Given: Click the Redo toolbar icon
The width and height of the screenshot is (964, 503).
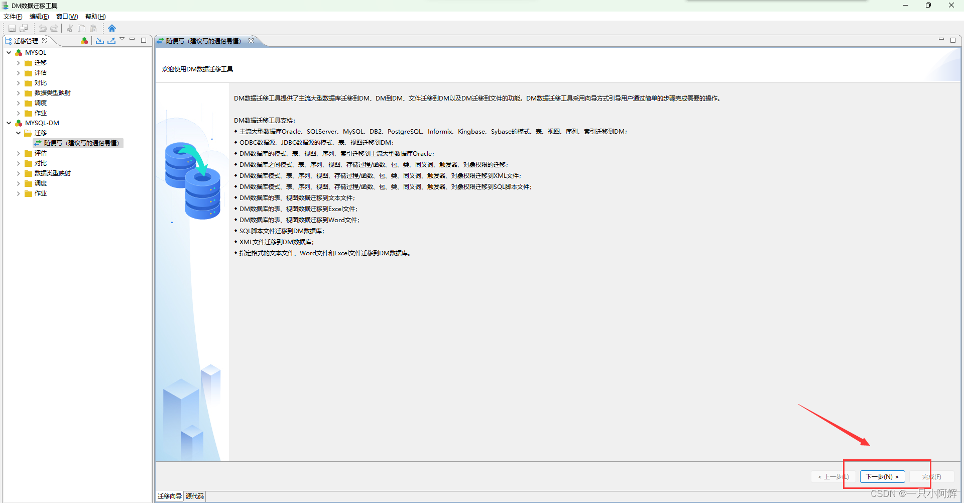Looking at the screenshot, I should click(54, 28).
